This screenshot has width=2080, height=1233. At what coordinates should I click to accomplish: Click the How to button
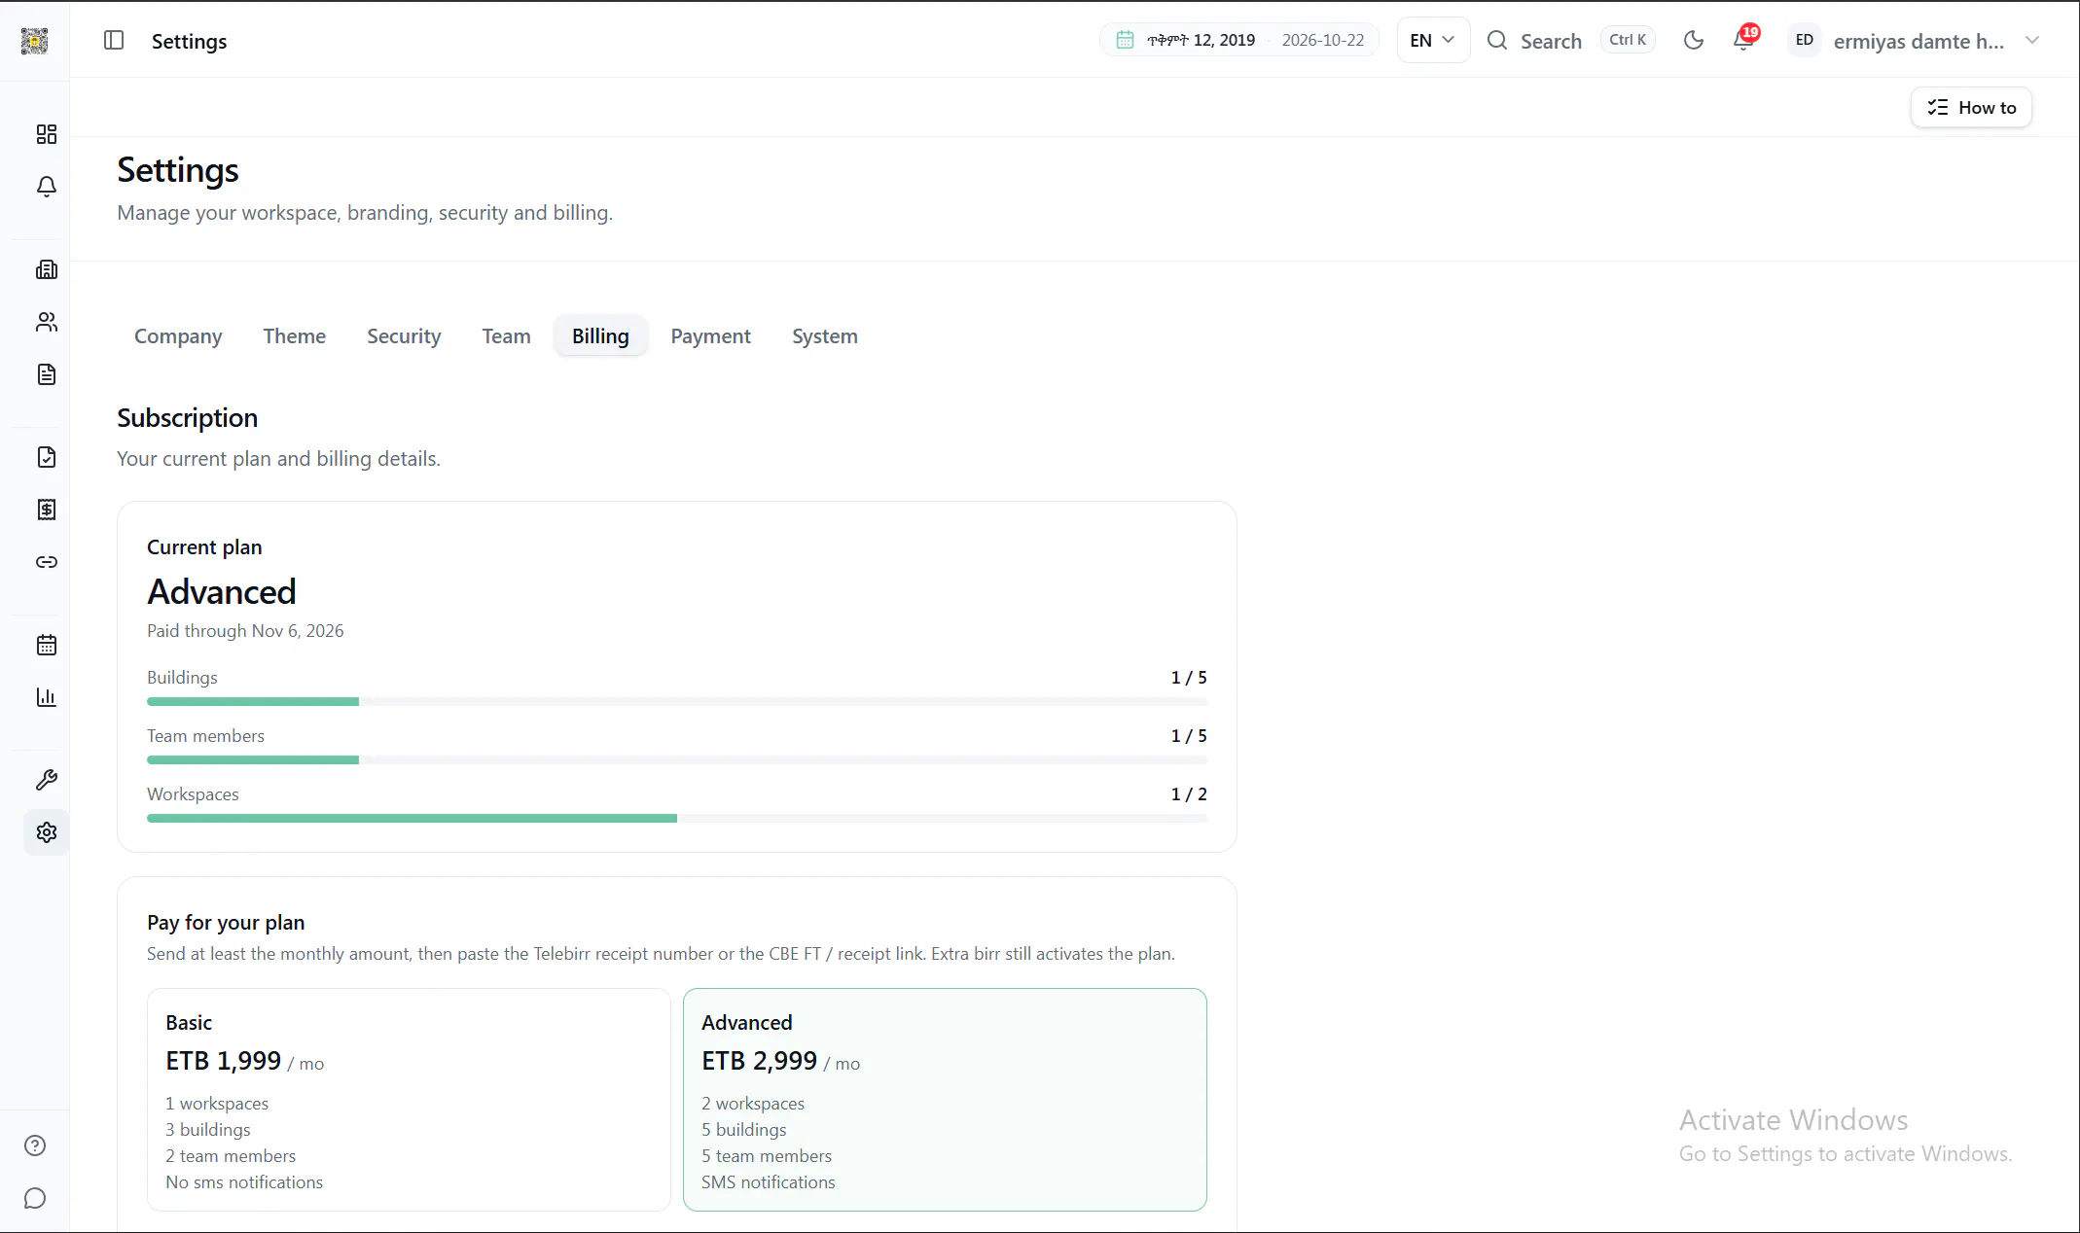tap(1971, 107)
